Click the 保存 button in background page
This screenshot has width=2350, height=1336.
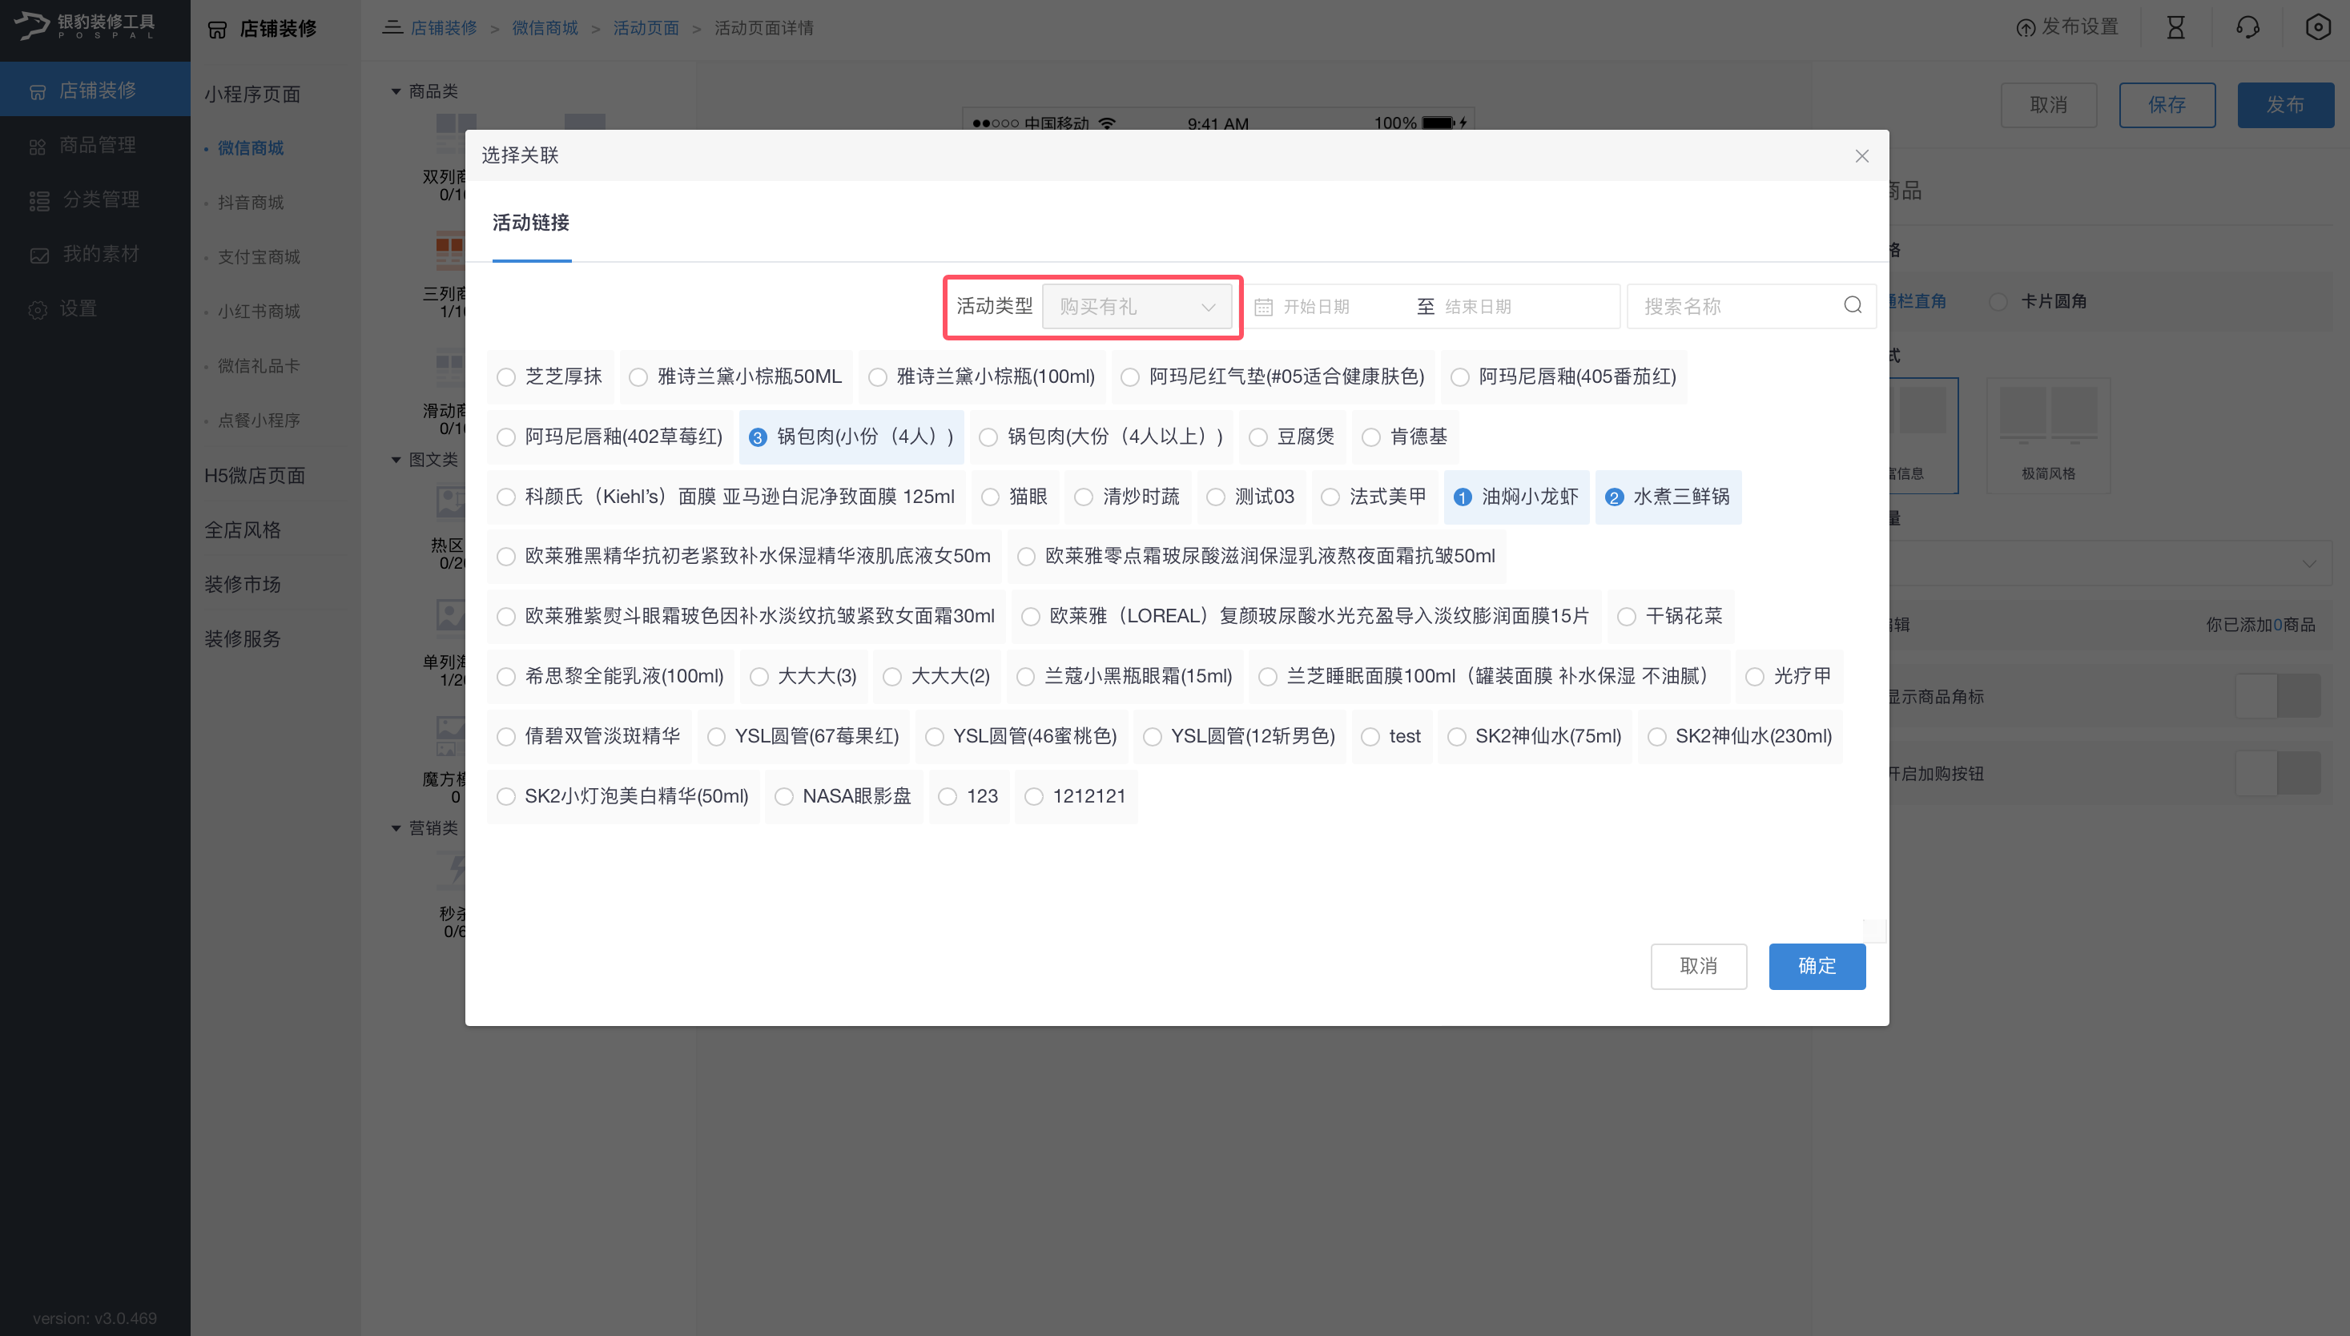click(x=2167, y=105)
